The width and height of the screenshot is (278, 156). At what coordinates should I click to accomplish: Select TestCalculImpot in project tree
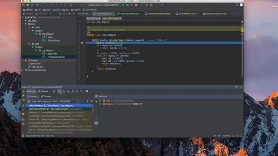pos(56,57)
